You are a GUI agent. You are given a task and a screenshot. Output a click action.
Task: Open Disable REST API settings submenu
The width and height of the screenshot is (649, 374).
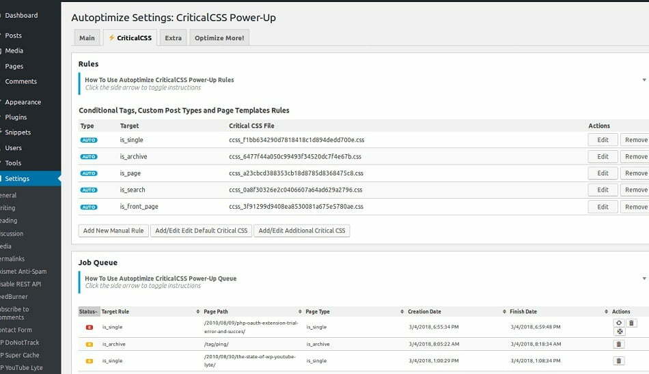pyautogui.click(x=20, y=284)
